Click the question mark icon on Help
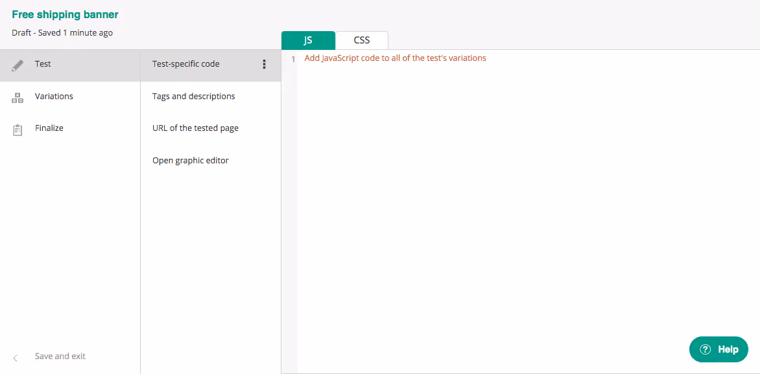The height and width of the screenshot is (374, 760). pyautogui.click(x=705, y=349)
